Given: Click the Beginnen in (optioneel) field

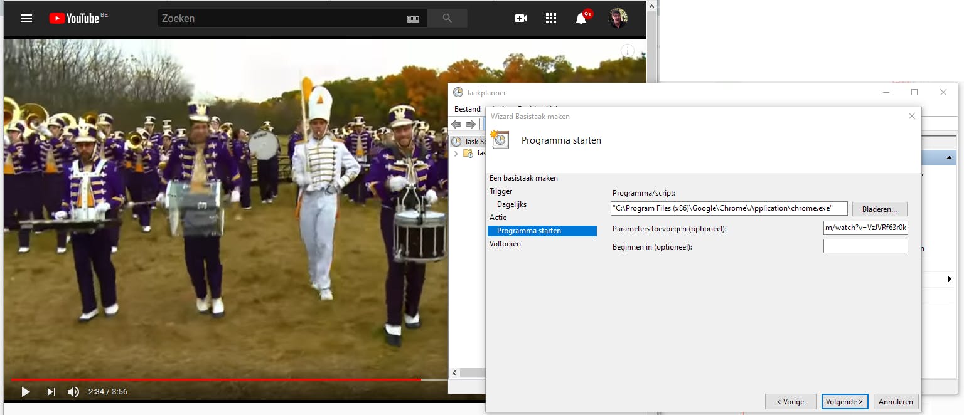Looking at the screenshot, I should coord(865,246).
